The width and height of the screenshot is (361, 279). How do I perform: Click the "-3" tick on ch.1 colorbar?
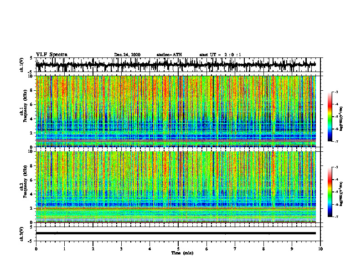[336, 92]
